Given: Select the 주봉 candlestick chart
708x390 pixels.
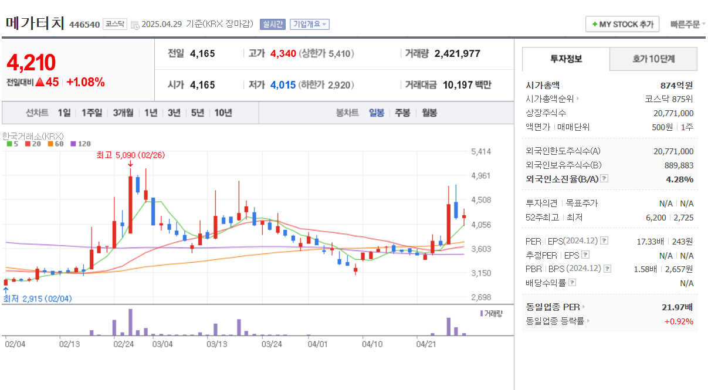Looking at the screenshot, I should 402,113.
